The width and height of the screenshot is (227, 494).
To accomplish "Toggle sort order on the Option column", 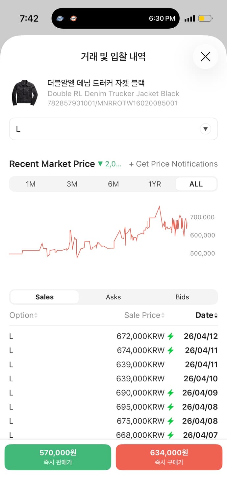I will click(23, 315).
